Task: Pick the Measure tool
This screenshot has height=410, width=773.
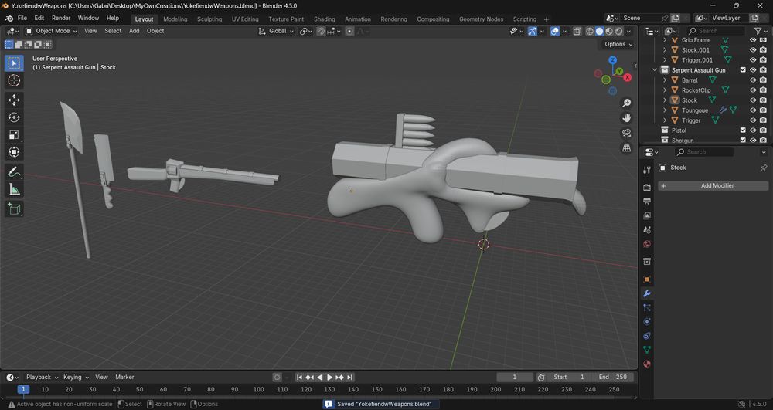Action: point(14,190)
